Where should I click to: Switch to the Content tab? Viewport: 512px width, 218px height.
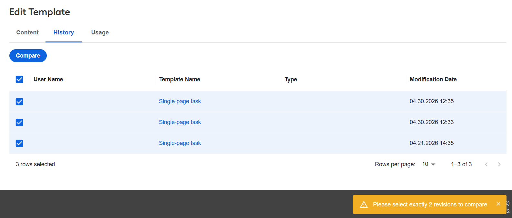27,32
